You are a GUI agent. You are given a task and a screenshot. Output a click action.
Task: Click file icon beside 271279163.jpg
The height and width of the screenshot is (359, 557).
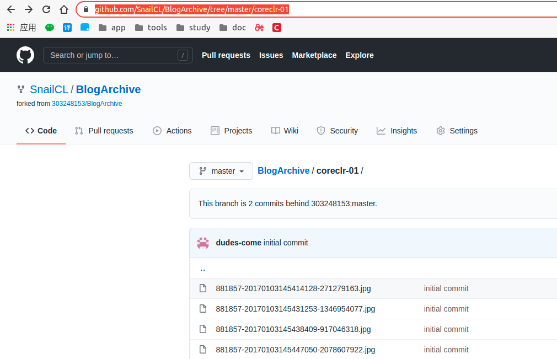click(203, 288)
